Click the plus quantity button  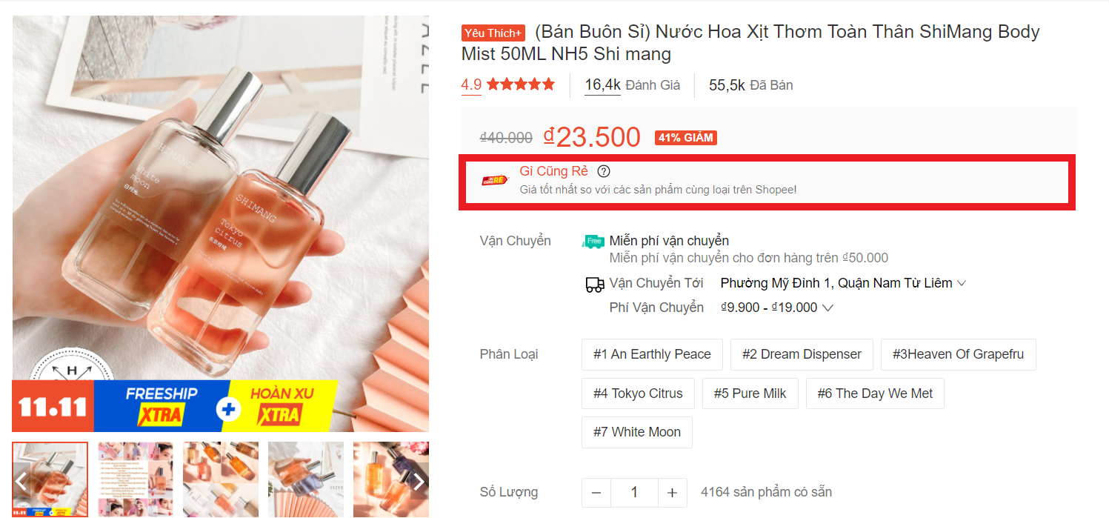(672, 493)
